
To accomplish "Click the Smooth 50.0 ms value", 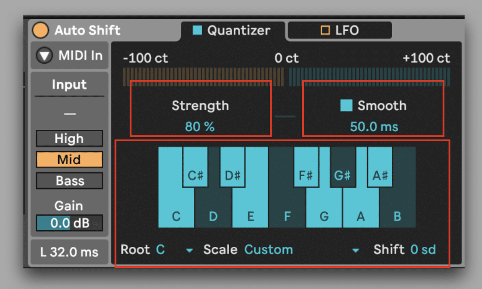I will coord(374,127).
